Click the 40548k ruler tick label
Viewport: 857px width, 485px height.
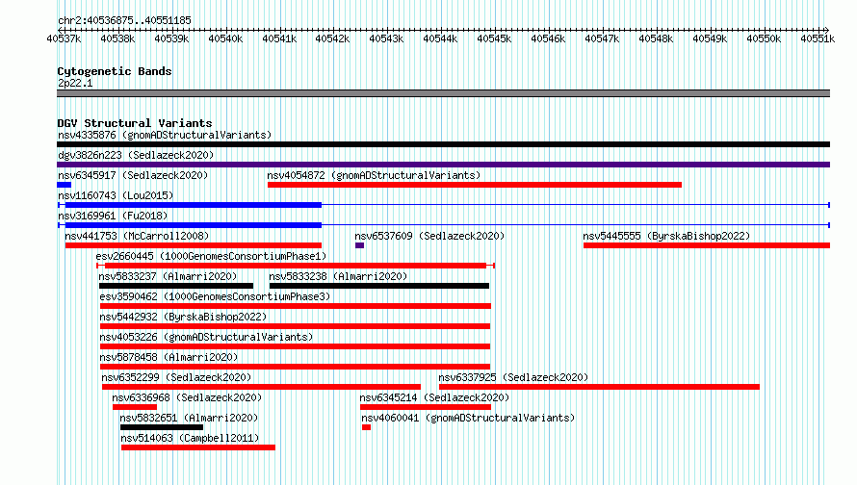656,38
